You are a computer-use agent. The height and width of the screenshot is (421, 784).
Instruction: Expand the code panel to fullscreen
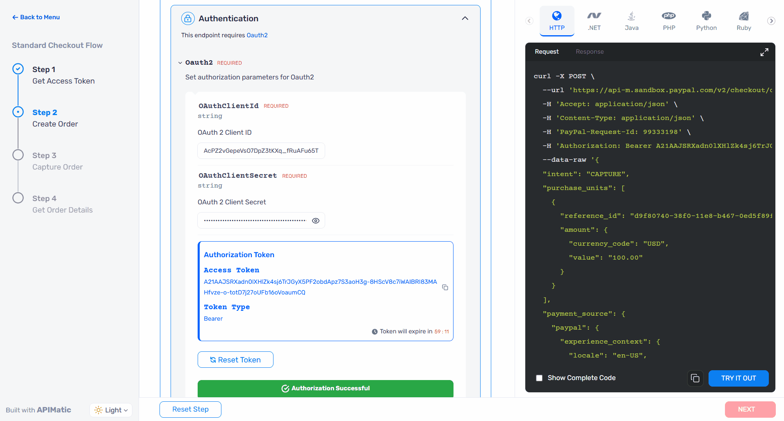(x=764, y=52)
